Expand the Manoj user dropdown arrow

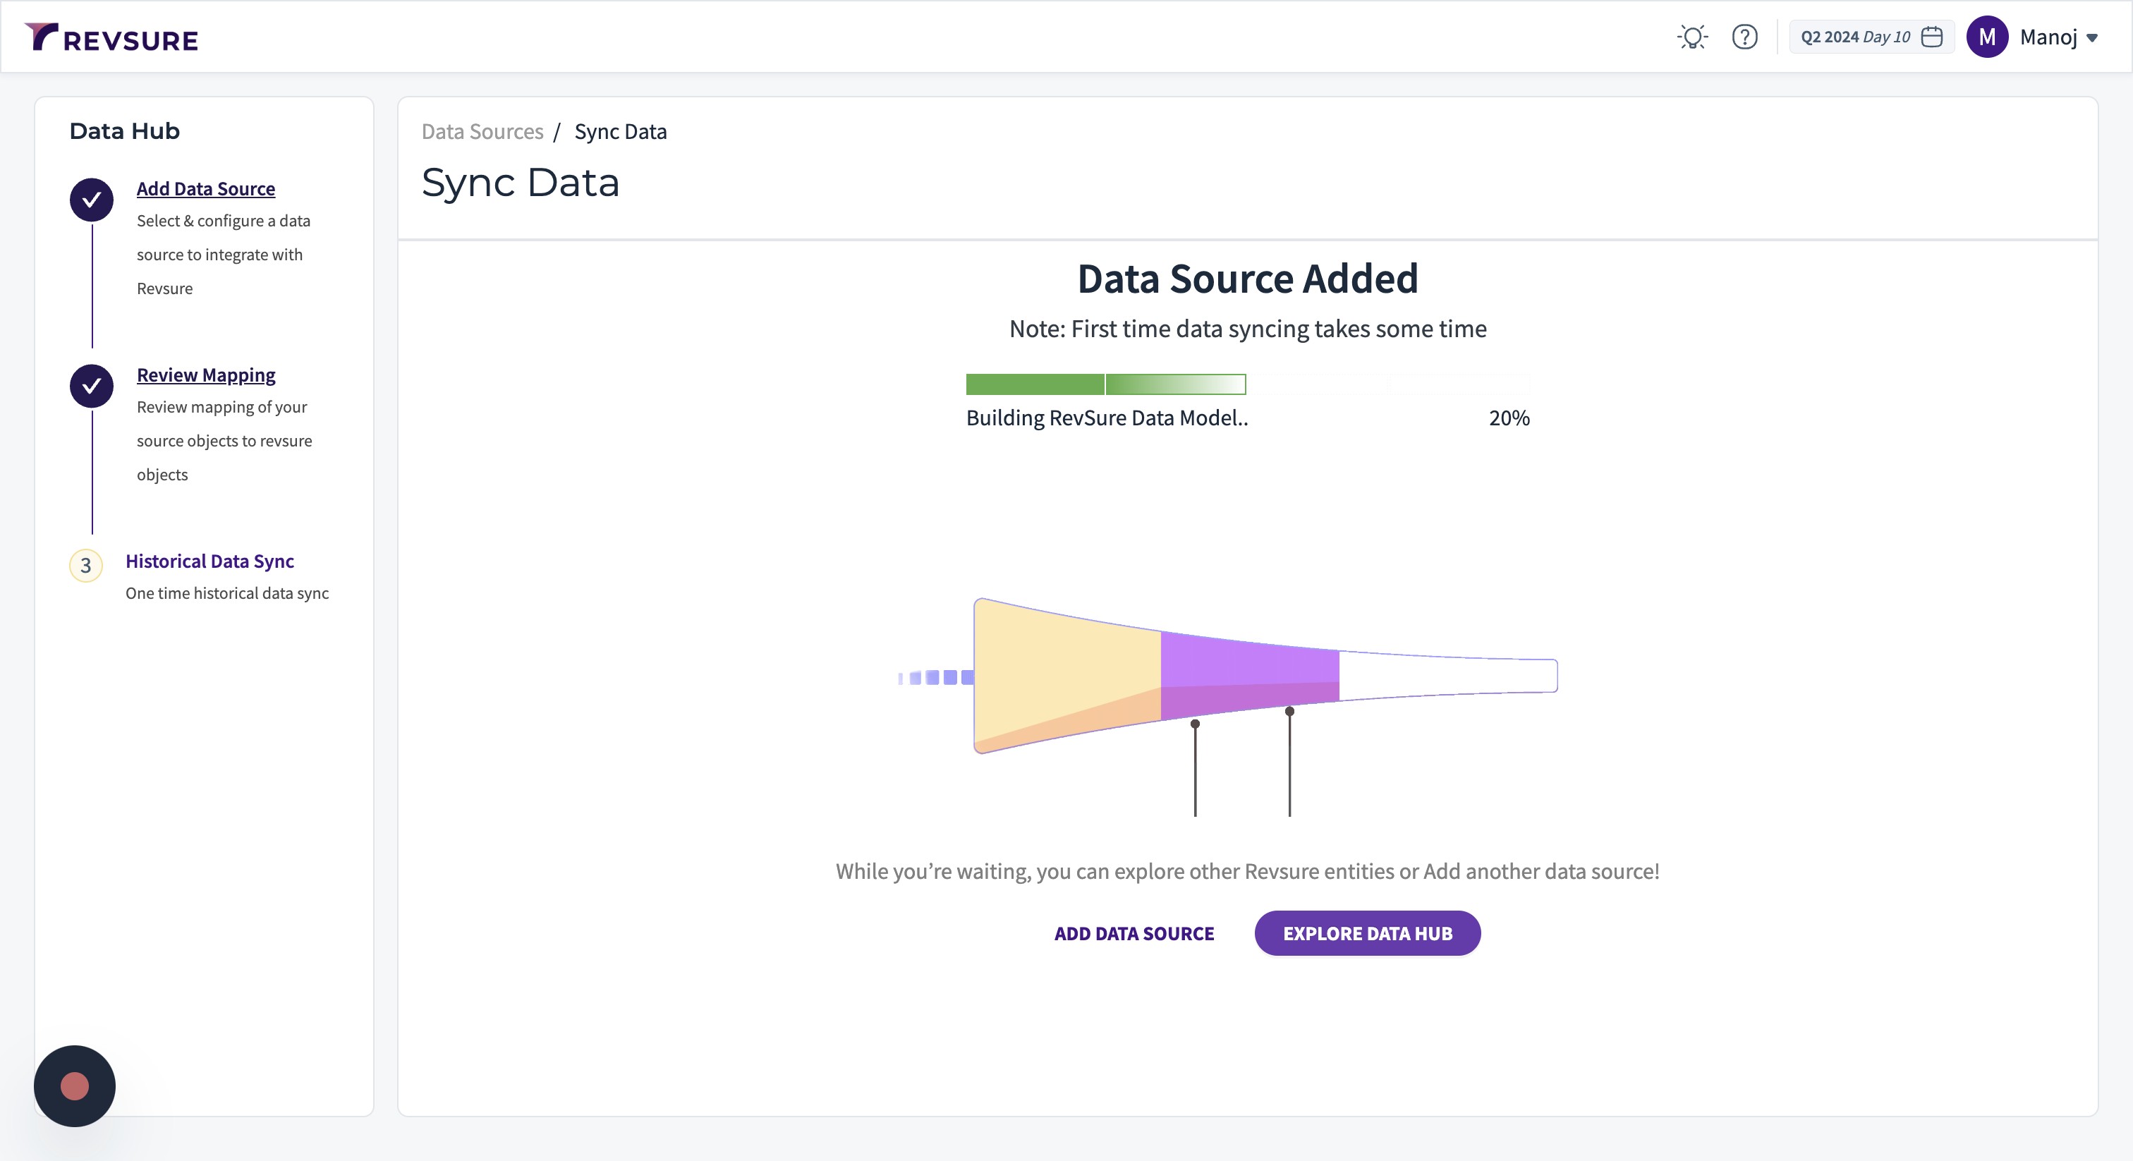click(2092, 38)
